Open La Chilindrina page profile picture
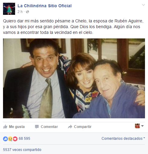This screenshot has height=154, width=148. [x=9, y=9]
